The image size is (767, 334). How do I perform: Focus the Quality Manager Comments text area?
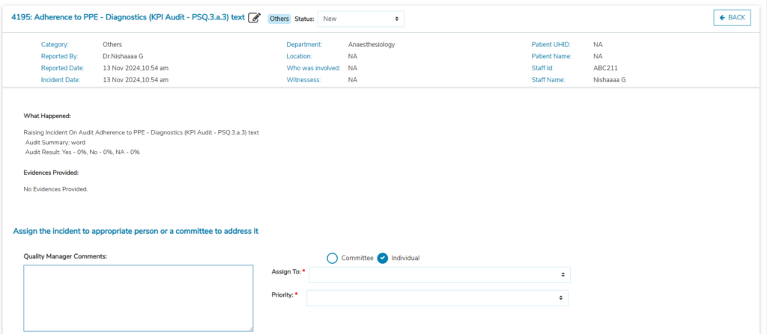tap(138, 297)
